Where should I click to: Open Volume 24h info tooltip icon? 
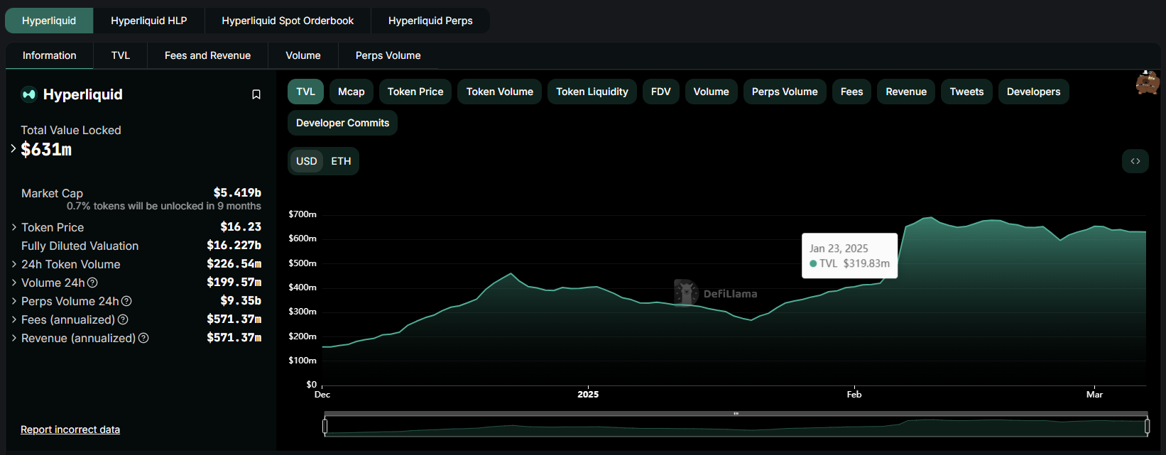click(x=92, y=283)
